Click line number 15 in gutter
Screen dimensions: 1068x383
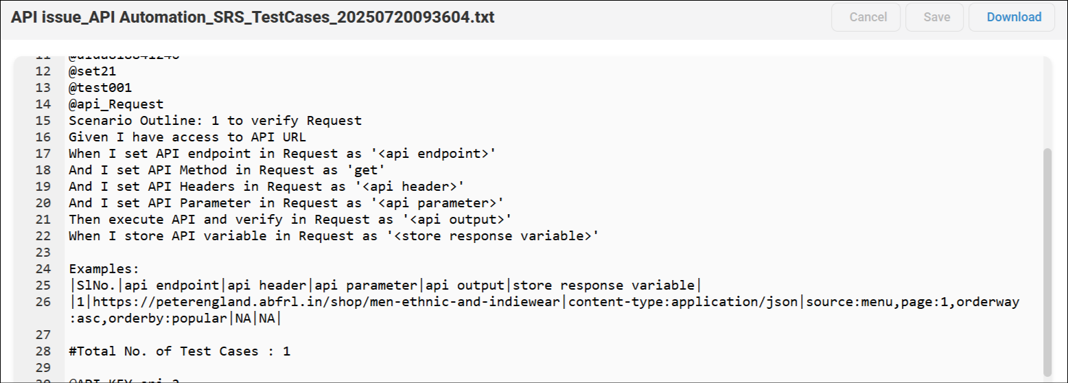(43, 121)
